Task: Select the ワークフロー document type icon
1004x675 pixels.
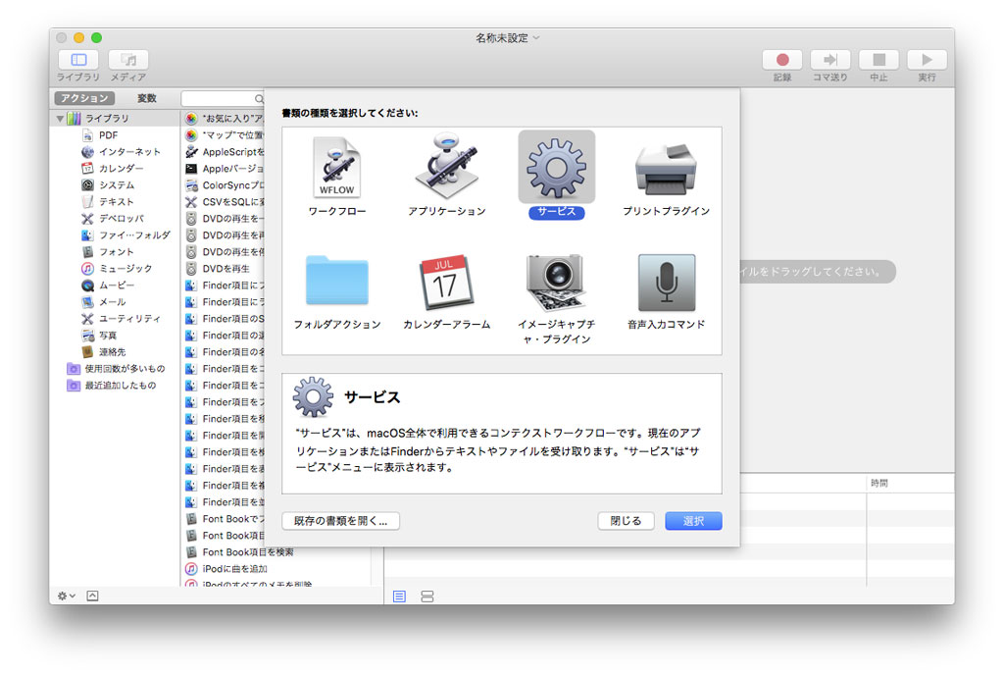Action: click(x=337, y=167)
